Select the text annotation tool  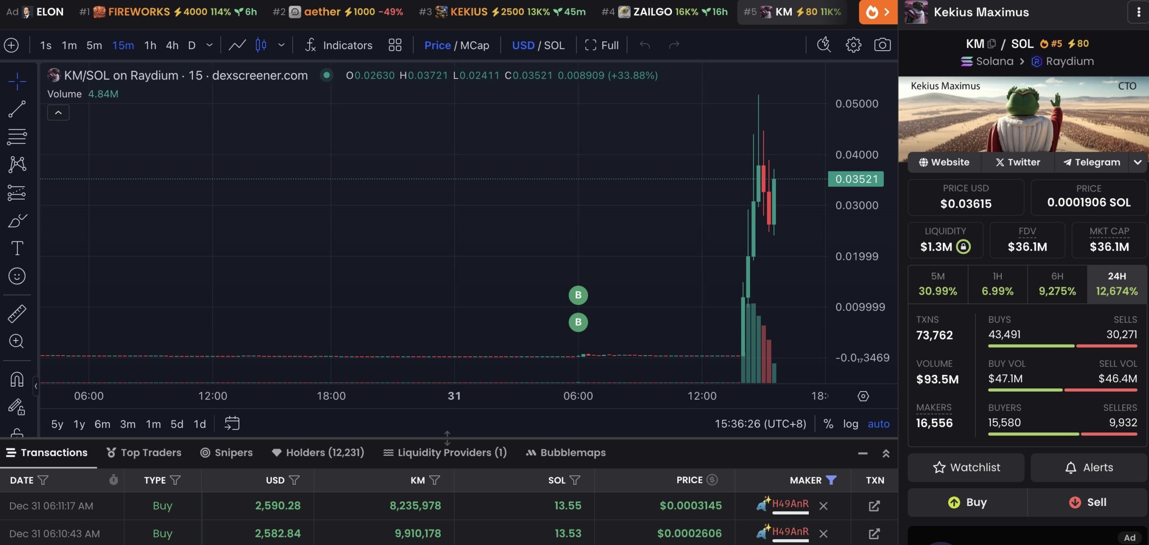click(x=17, y=248)
